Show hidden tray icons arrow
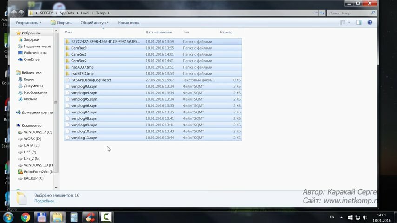This screenshot has width=397, height=223. pyautogui.click(x=341, y=217)
